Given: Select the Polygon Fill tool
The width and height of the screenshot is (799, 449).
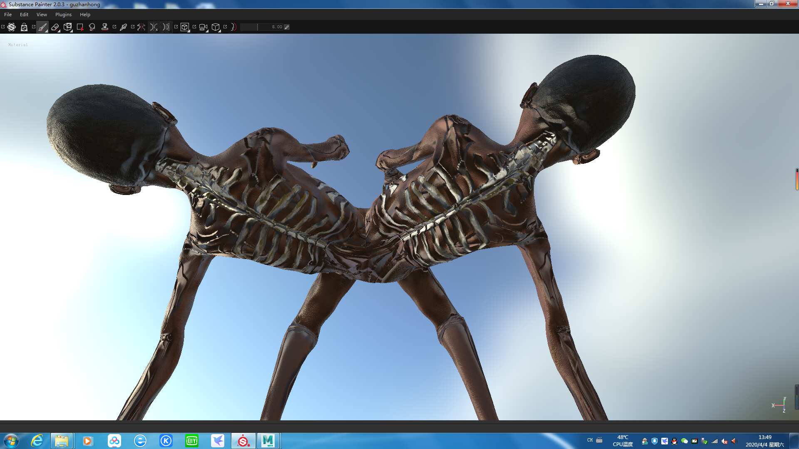Looking at the screenshot, I should (80, 27).
